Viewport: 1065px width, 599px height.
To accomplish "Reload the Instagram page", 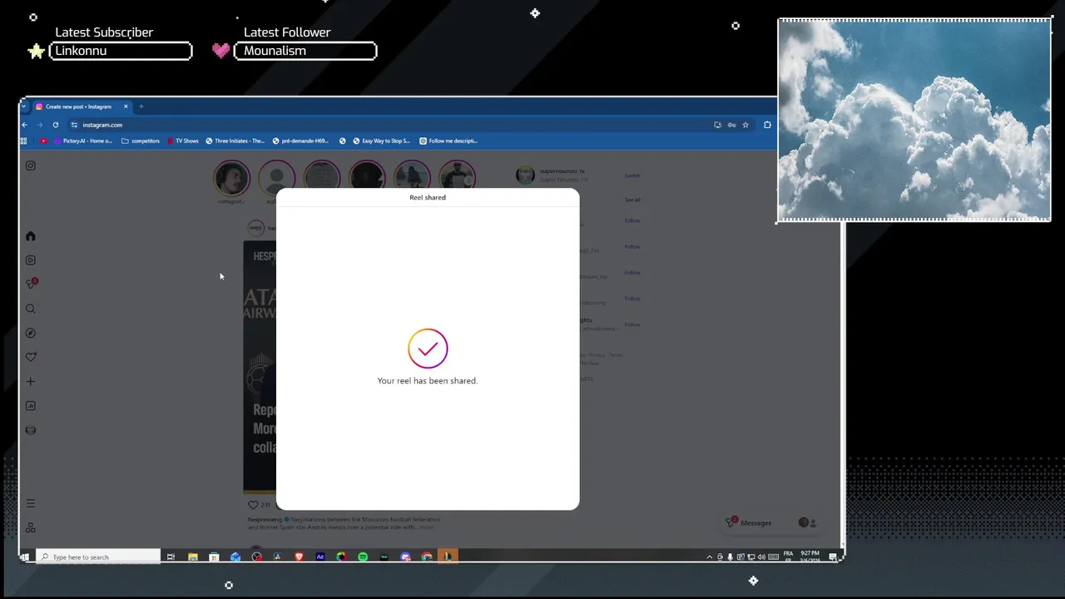I will click(x=56, y=125).
